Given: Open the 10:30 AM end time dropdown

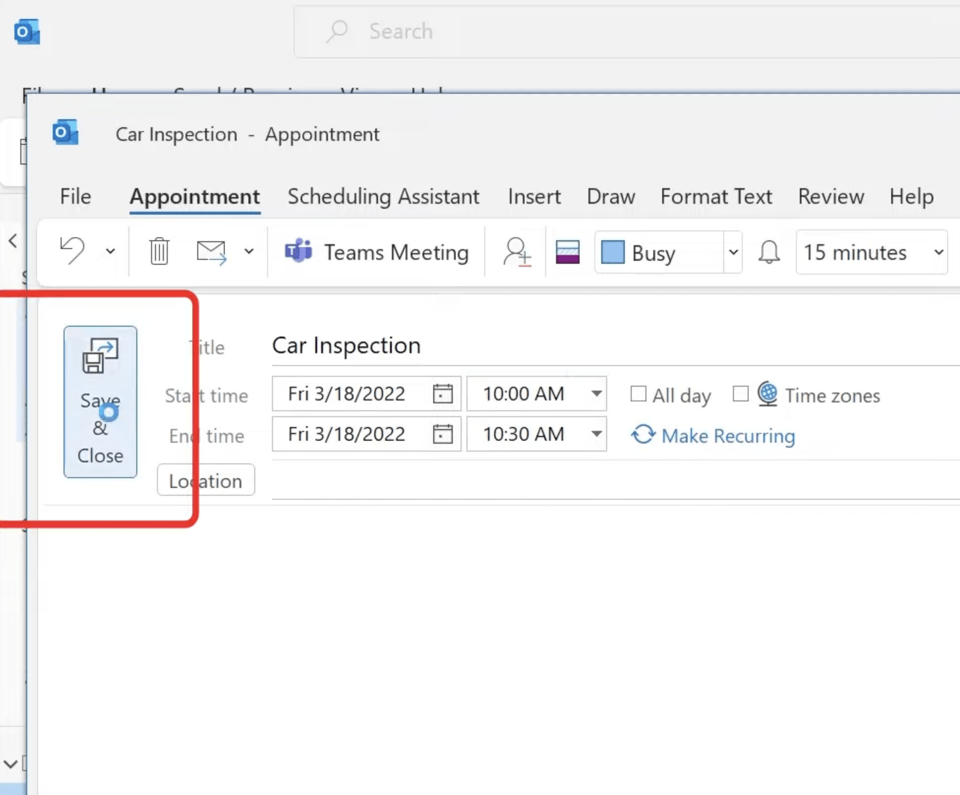Looking at the screenshot, I should click(596, 434).
